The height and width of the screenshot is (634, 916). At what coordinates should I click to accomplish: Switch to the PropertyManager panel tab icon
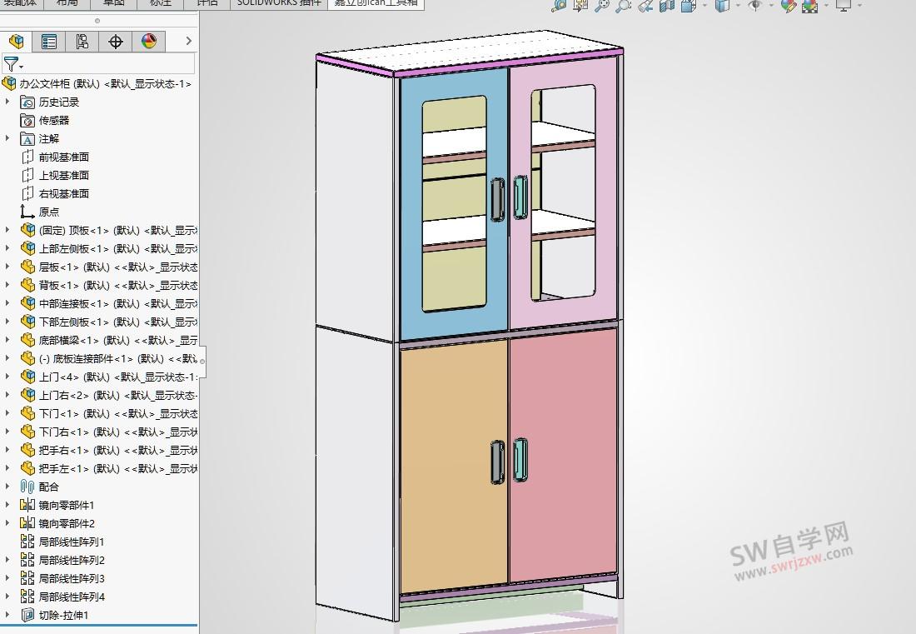click(x=48, y=41)
